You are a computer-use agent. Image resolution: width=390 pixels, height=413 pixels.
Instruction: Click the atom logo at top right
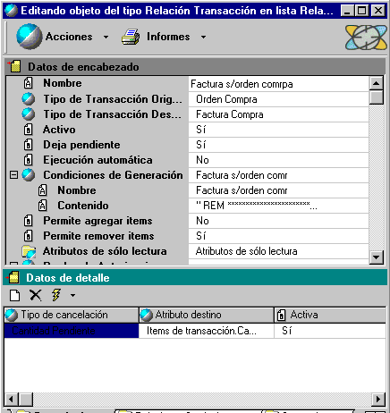pyautogui.click(x=366, y=38)
